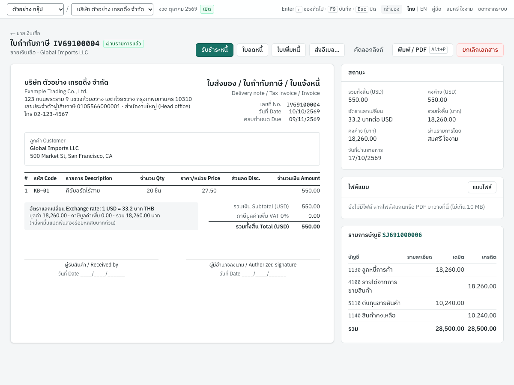Viewport: 514px width, 385px height.
Task: Click the customer name Global Imports LLC
Action: click(x=54, y=148)
